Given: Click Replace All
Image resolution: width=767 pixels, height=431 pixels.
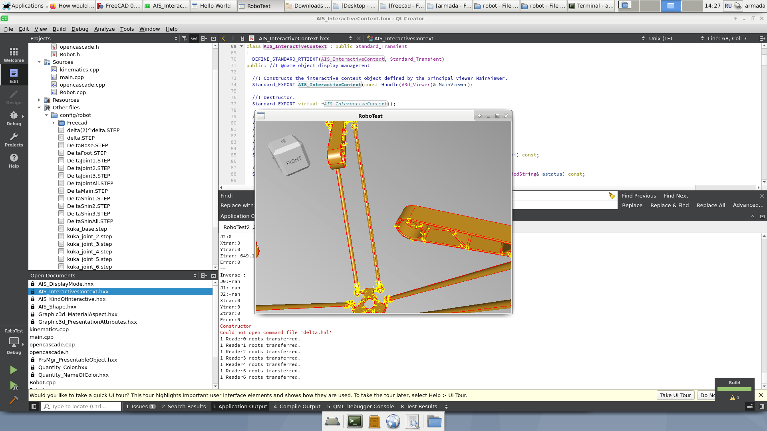Looking at the screenshot, I should pyautogui.click(x=711, y=205).
